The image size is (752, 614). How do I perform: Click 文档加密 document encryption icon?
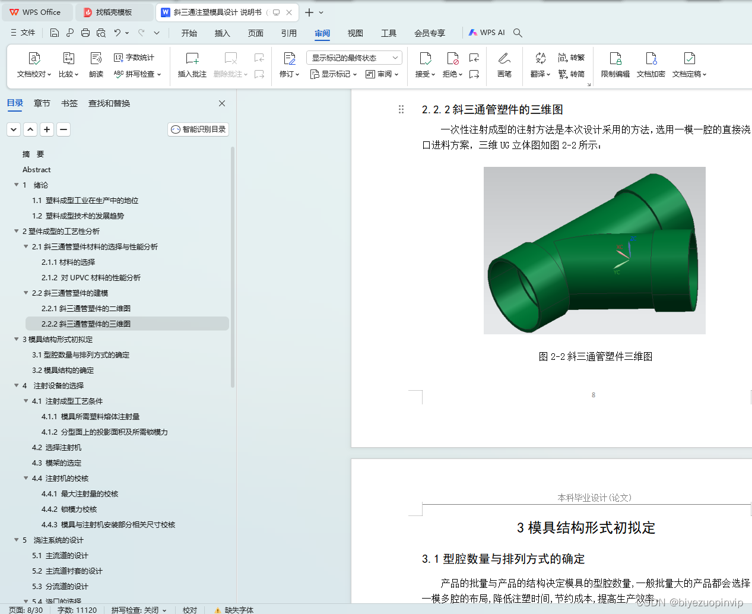[651, 58]
